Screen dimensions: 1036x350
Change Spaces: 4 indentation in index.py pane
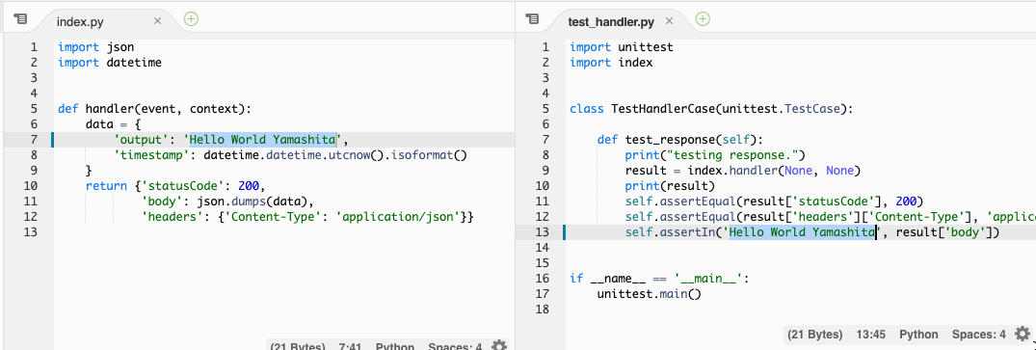click(x=455, y=346)
